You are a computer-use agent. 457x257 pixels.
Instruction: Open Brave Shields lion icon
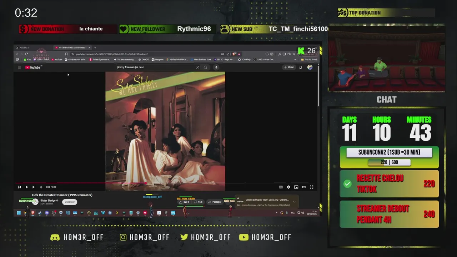click(234, 54)
